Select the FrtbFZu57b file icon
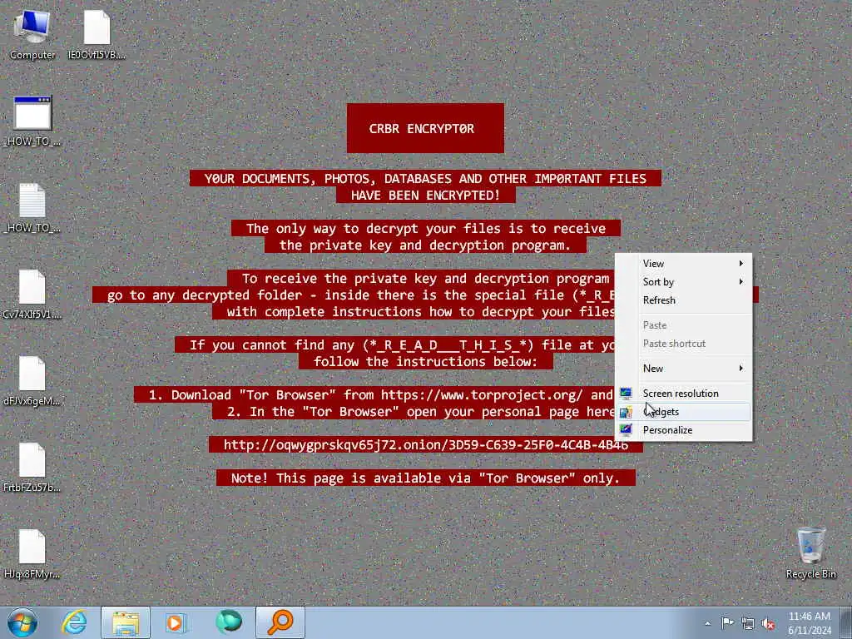The image size is (852, 639). coord(32,467)
